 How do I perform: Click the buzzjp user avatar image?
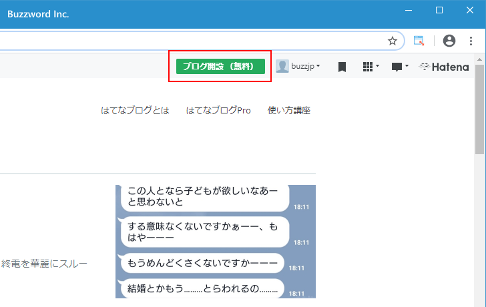[x=282, y=66]
